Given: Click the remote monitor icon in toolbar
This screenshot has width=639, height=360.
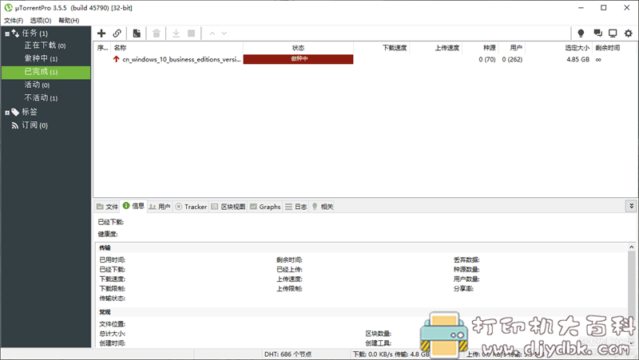Looking at the screenshot, I should [613, 34].
